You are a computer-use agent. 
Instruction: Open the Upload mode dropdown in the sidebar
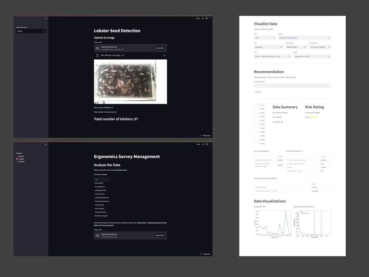[30, 31]
